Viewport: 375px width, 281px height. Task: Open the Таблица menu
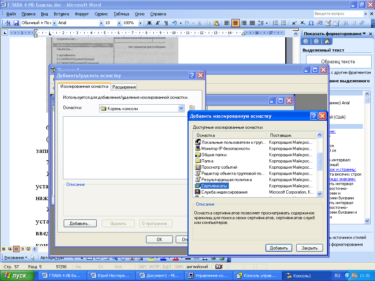(x=121, y=14)
